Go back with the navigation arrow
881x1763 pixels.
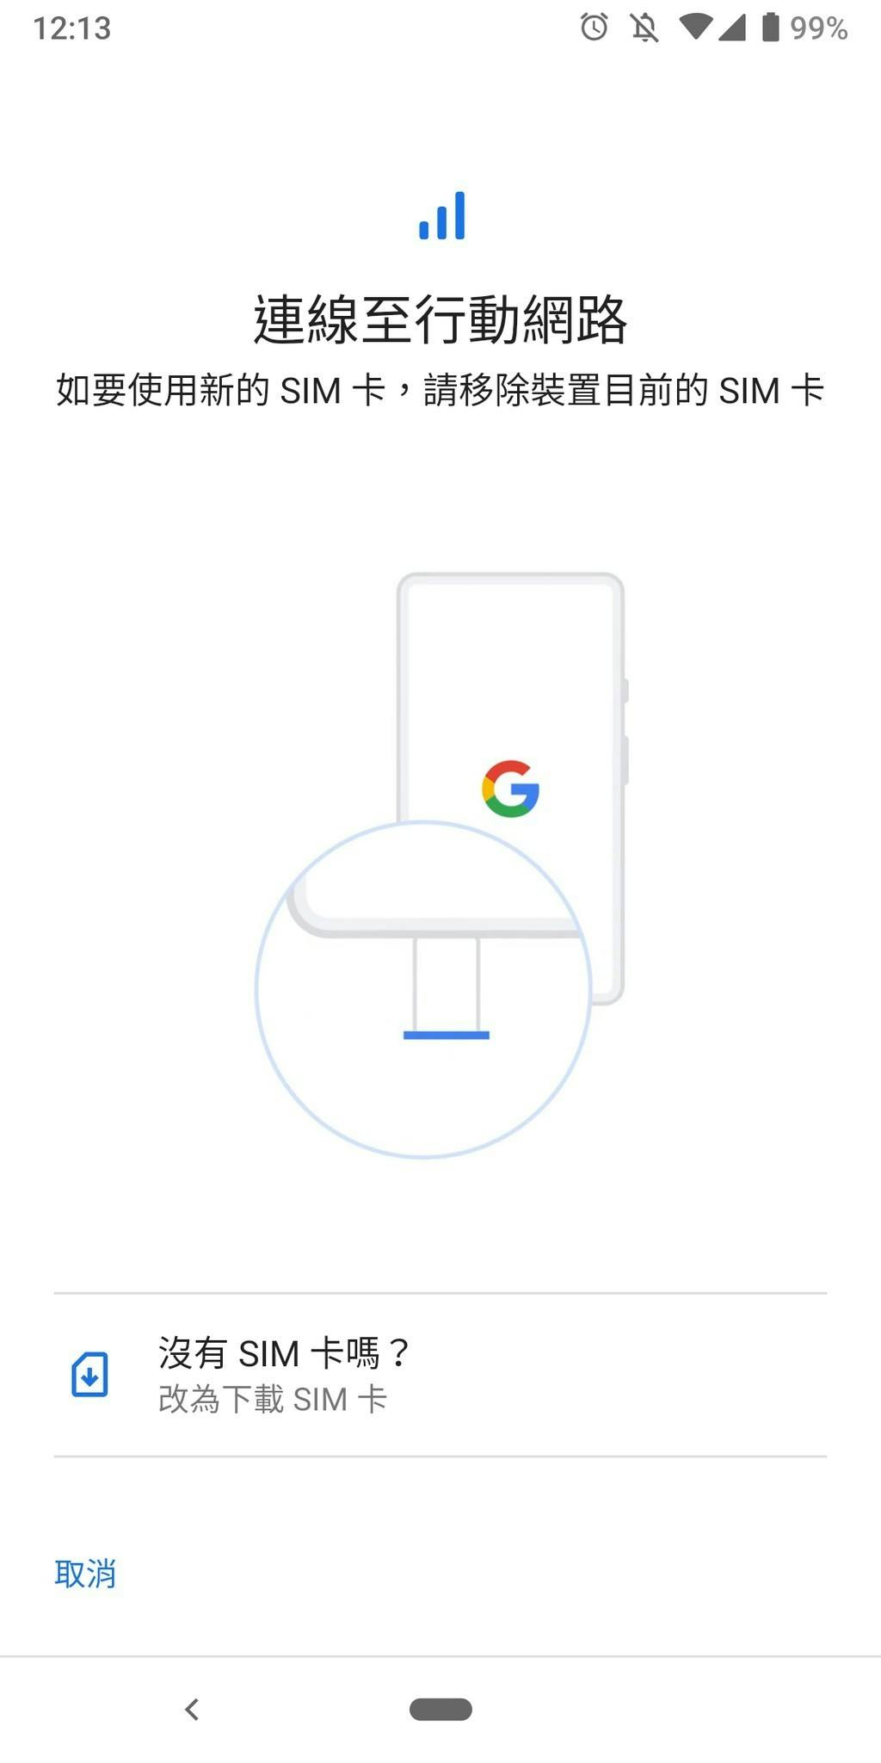[192, 1710]
